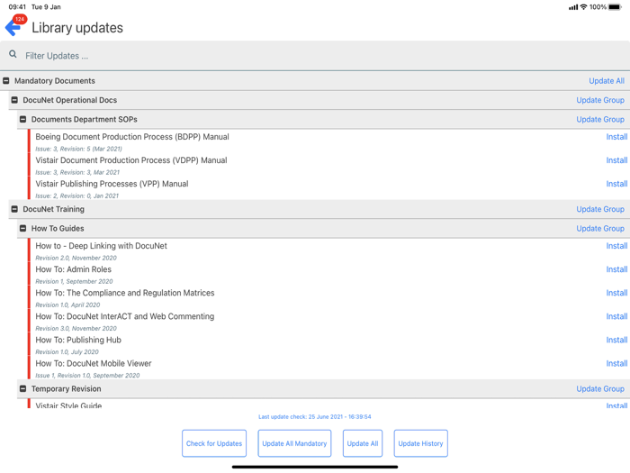
Task: Click the Update All Mandatory button
Action: click(x=294, y=443)
